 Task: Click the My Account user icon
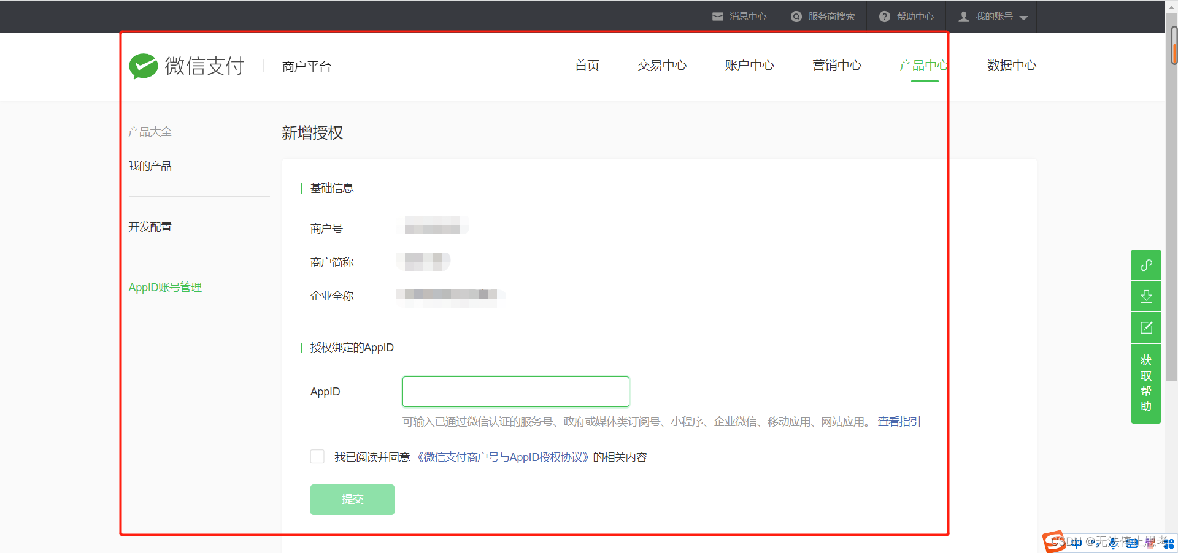click(963, 17)
